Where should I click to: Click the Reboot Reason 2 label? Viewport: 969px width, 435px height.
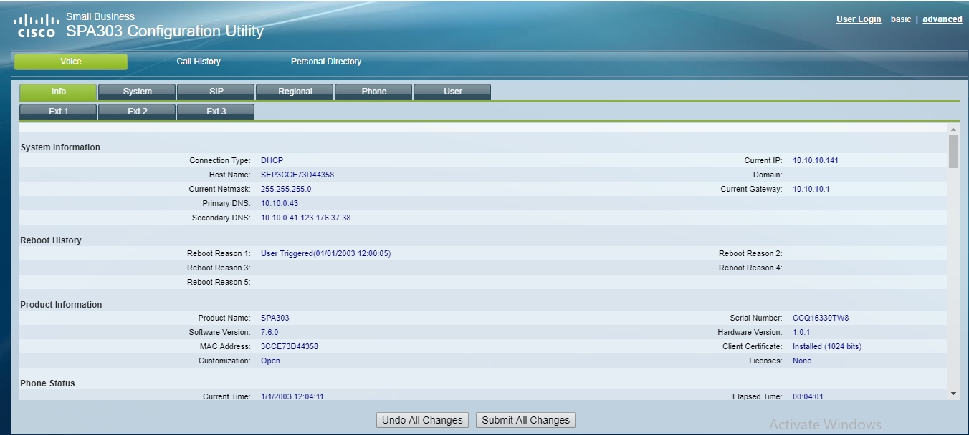[750, 253]
